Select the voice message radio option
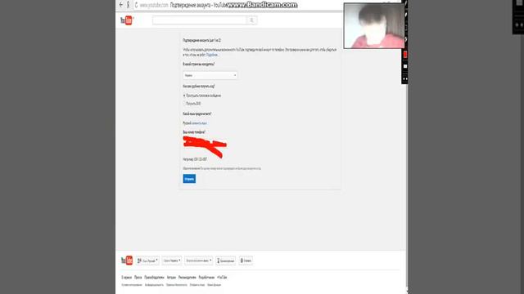This screenshot has width=524, height=294. pos(184,96)
